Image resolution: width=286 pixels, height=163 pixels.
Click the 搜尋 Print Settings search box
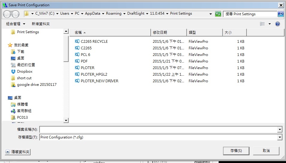(x=250, y=14)
